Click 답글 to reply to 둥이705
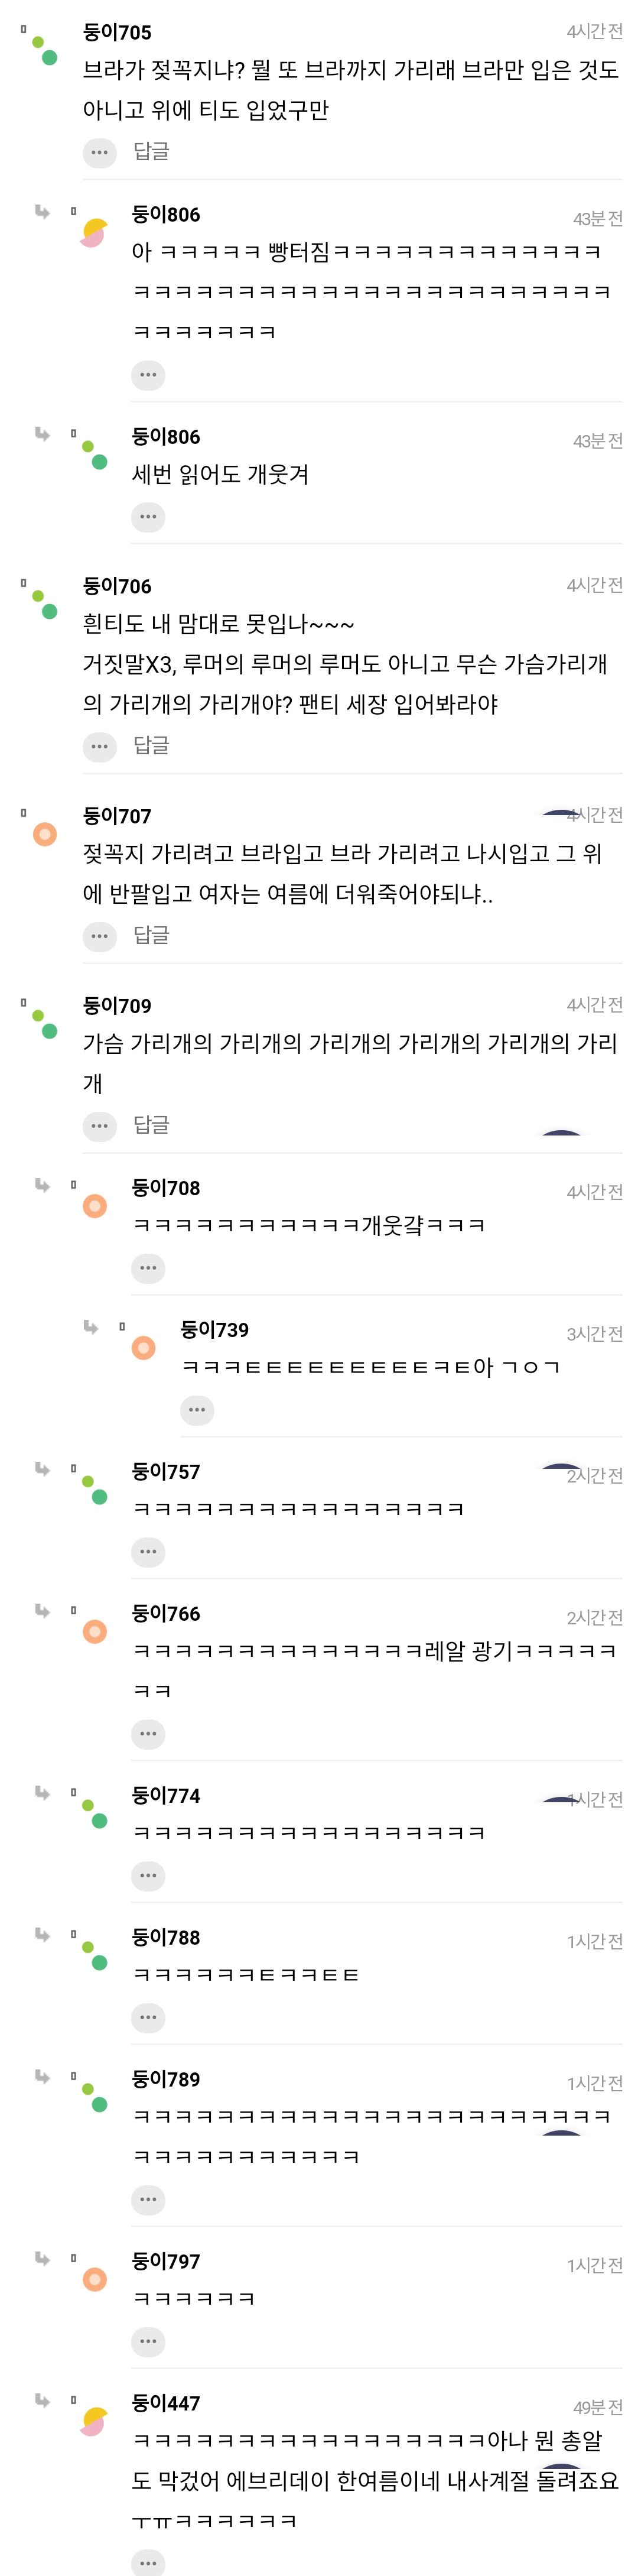 [151, 152]
